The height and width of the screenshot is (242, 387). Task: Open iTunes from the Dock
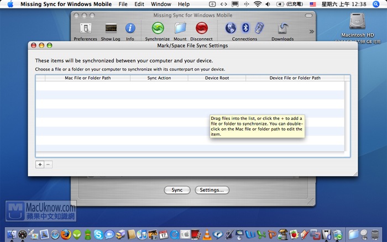142,234
